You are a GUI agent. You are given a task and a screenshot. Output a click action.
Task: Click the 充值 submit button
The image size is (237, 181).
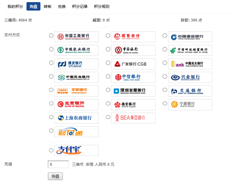coord(55,176)
